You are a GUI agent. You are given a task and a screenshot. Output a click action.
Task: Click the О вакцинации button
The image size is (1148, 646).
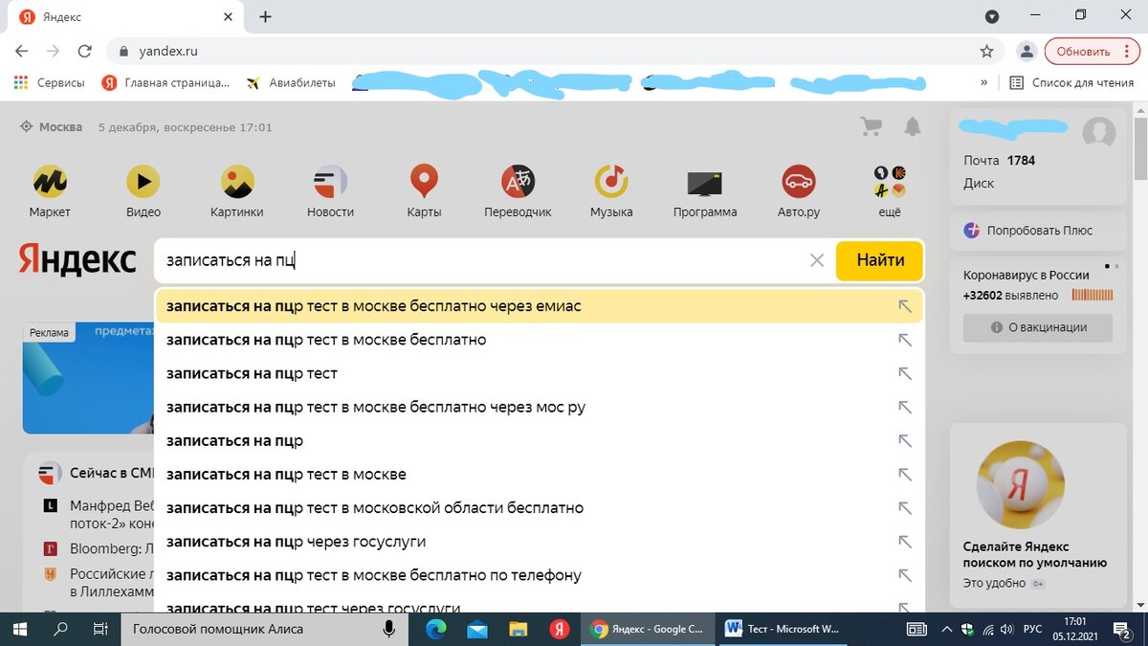pos(1038,326)
